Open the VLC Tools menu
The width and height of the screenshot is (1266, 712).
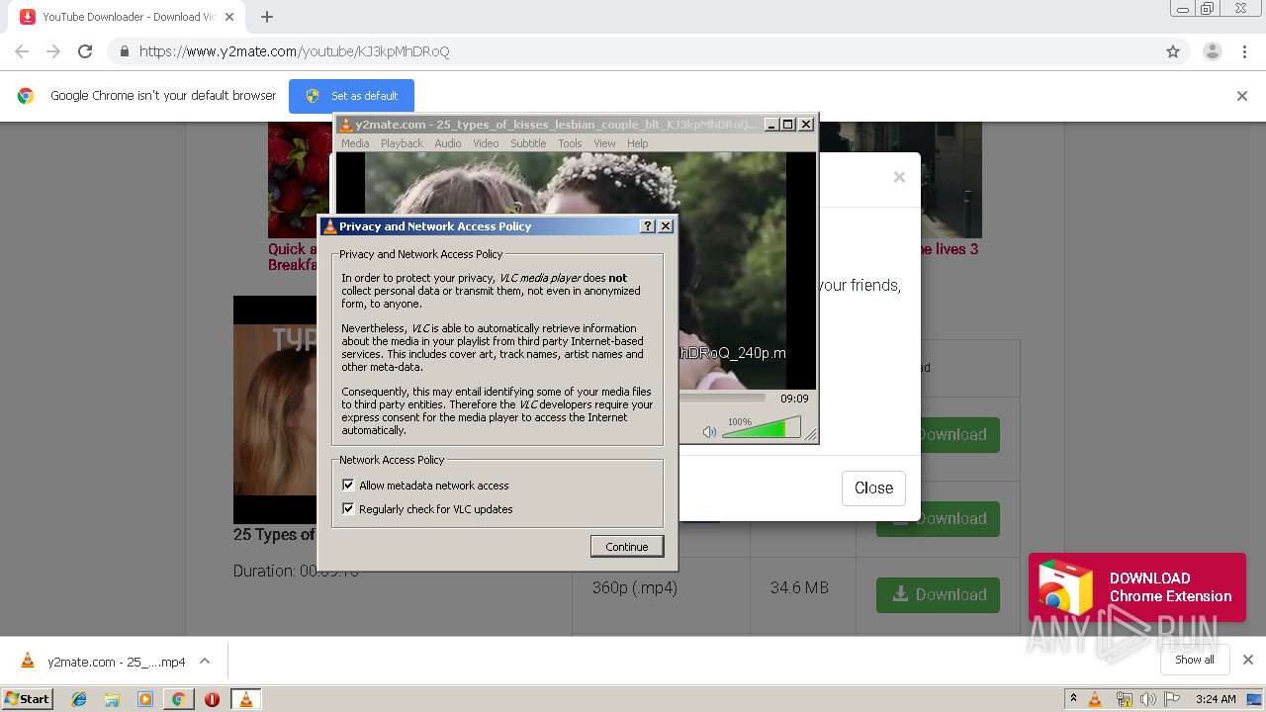coord(570,143)
